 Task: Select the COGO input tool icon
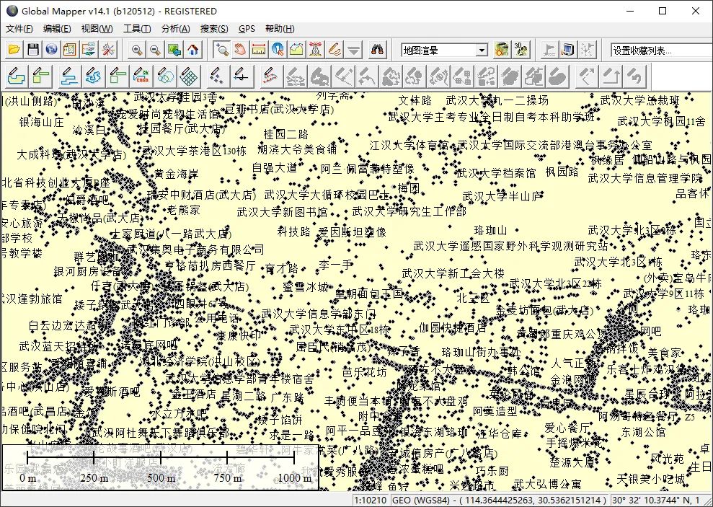141,76
